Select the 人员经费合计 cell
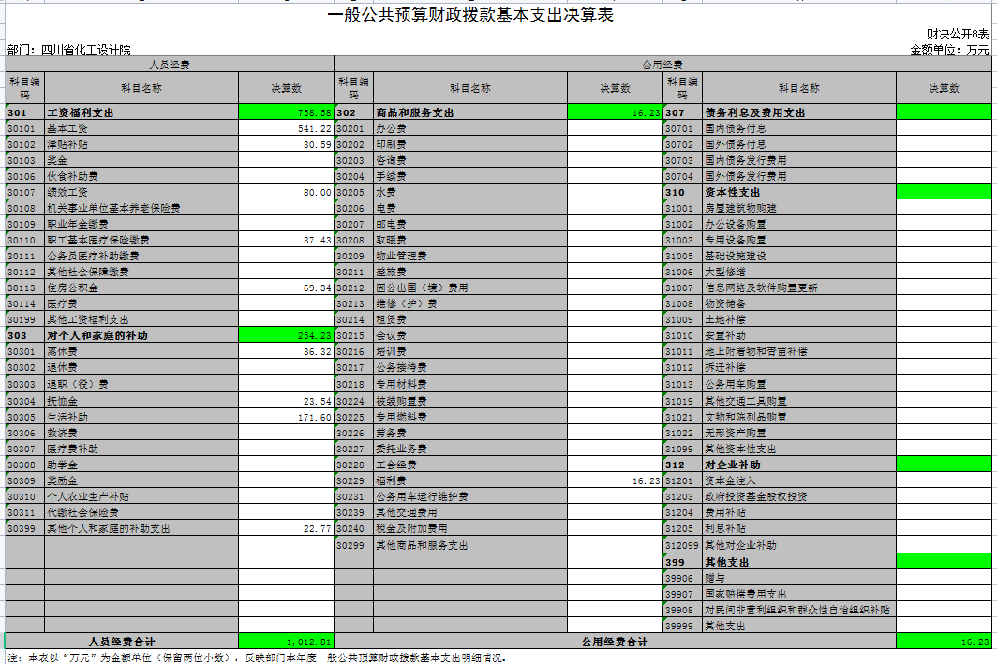 122,642
